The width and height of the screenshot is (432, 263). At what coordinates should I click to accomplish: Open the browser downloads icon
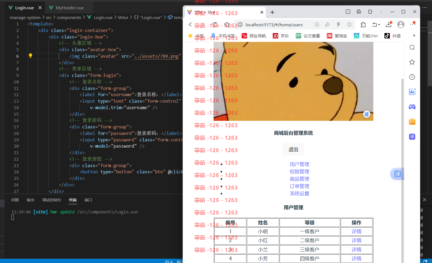tap(388, 24)
